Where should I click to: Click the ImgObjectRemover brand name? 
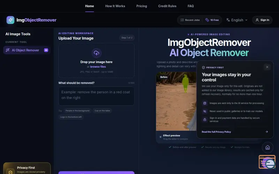(37, 20)
